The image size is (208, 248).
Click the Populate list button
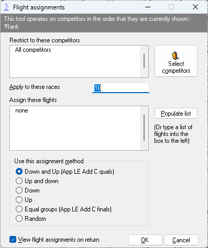click(x=176, y=114)
